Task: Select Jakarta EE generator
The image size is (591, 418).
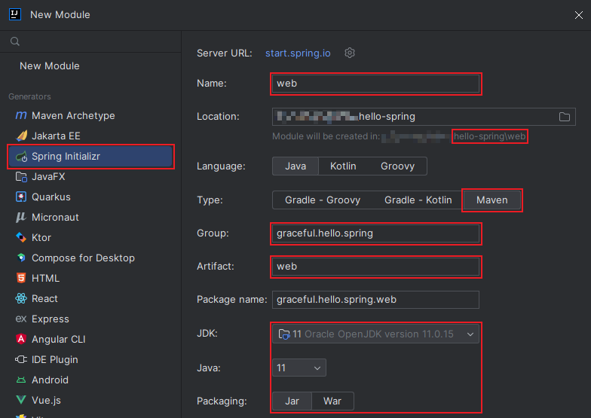Action: click(90, 136)
